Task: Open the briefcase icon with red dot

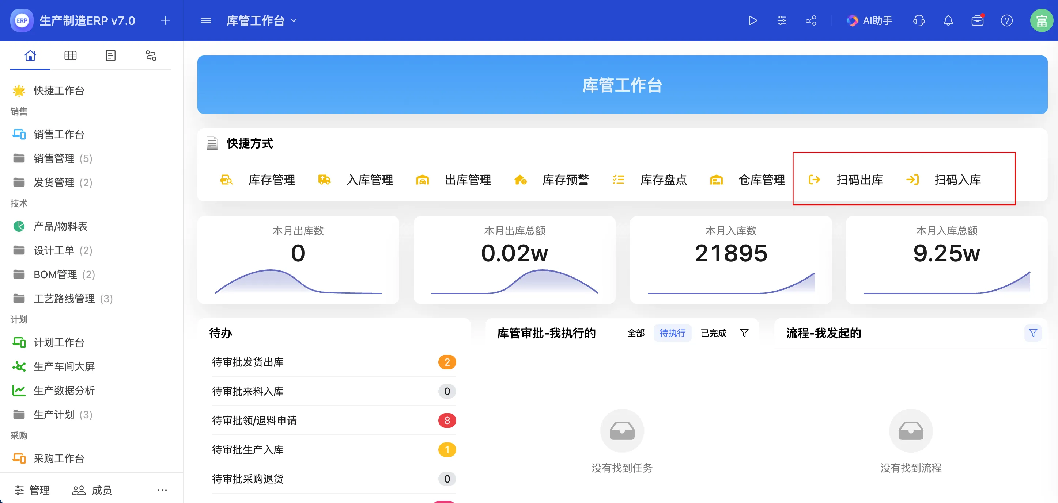Action: pos(978,20)
